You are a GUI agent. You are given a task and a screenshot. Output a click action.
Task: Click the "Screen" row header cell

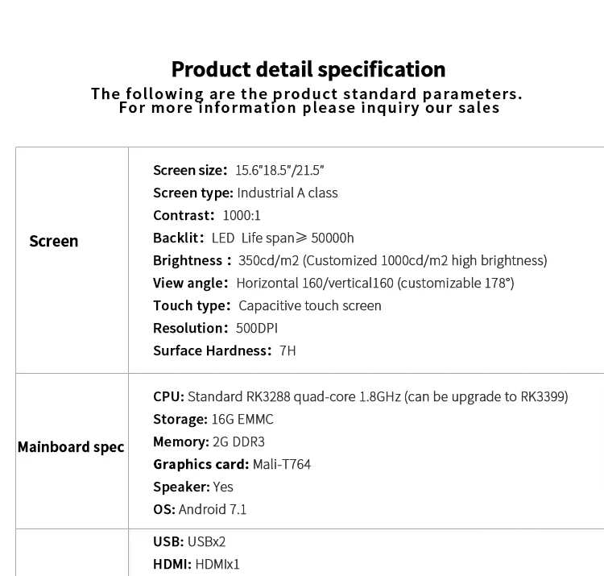54,241
